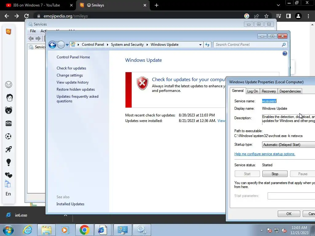Click the Start parameters field
The height and width of the screenshot is (236, 315).
click(x=291, y=196)
